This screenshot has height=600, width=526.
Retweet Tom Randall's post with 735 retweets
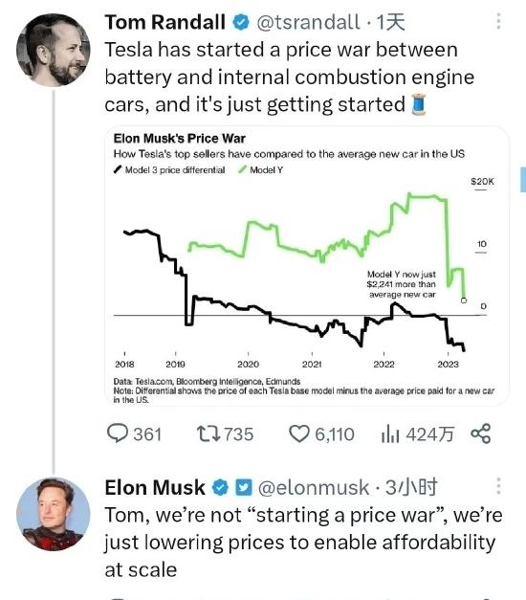tap(225, 434)
